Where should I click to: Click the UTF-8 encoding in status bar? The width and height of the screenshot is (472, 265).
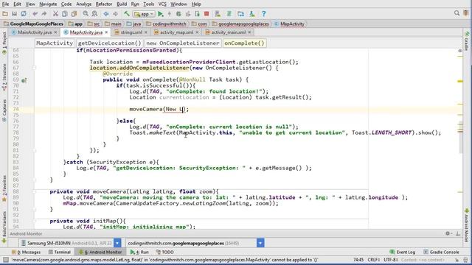pyautogui.click(x=391, y=260)
